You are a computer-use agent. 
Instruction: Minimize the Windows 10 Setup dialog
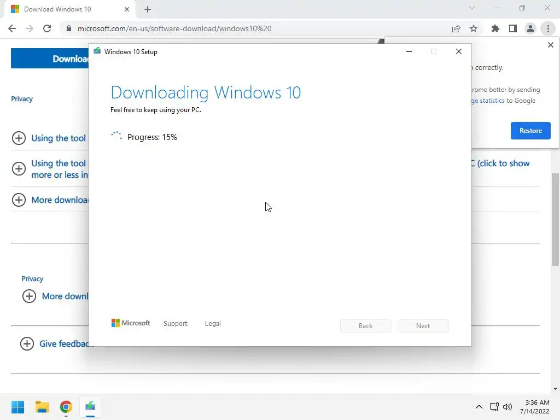[409, 52]
